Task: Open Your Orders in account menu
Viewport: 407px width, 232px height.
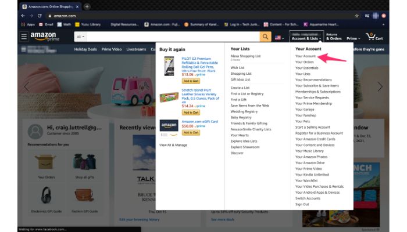Action: [x=304, y=62]
